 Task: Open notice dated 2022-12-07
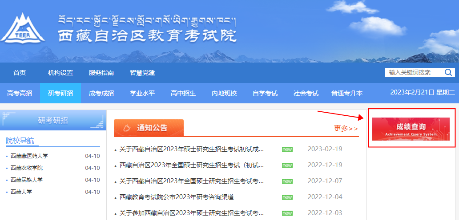pyautogui.click(x=191, y=181)
